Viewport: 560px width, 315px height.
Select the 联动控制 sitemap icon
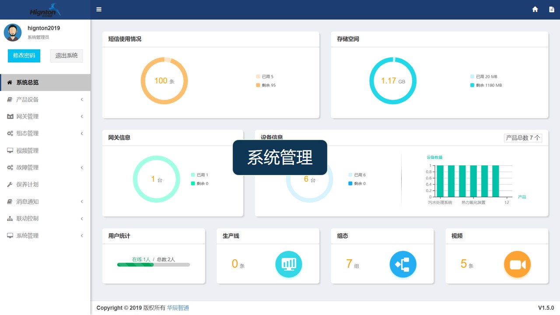click(x=10, y=218)
